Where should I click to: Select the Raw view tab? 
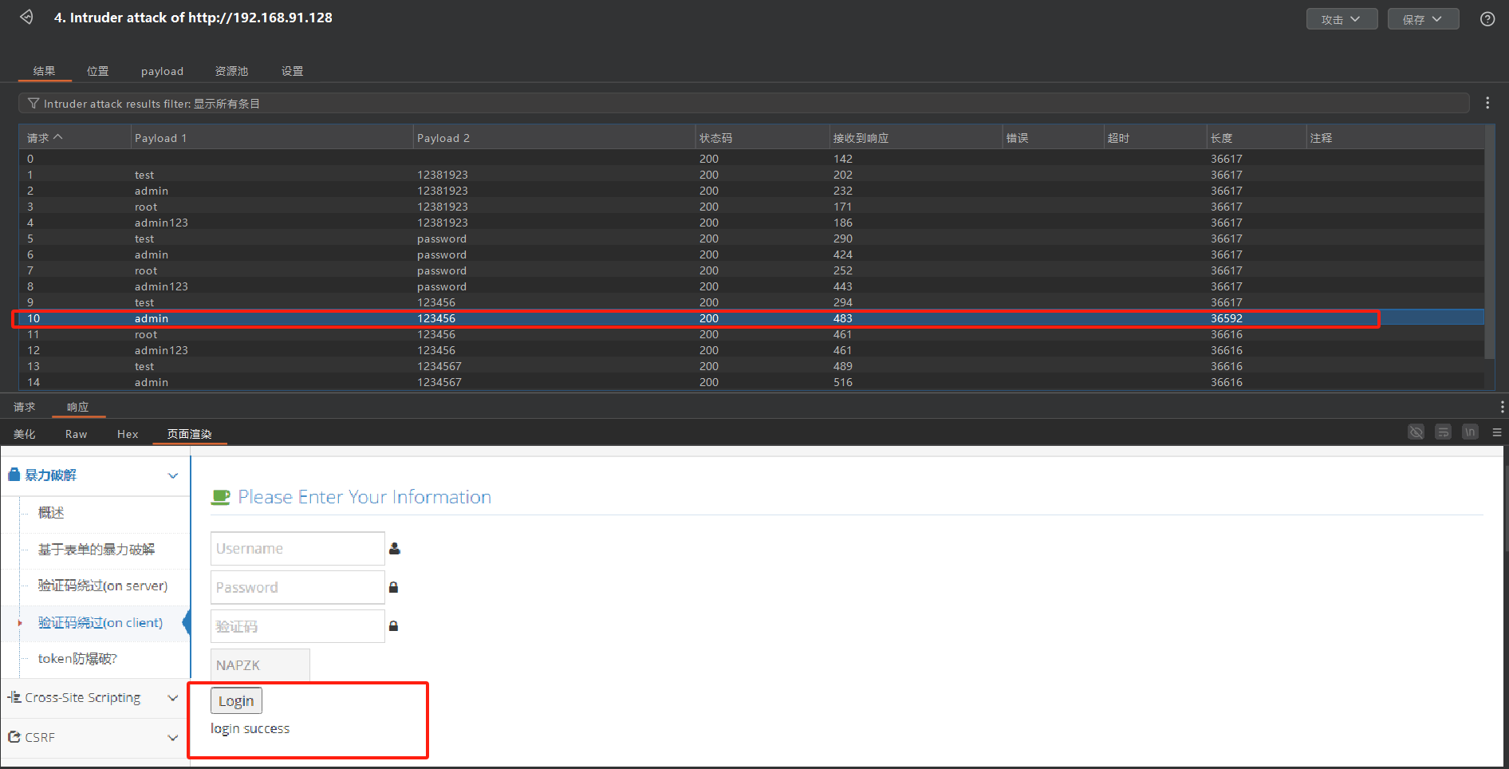click(77, 434)
